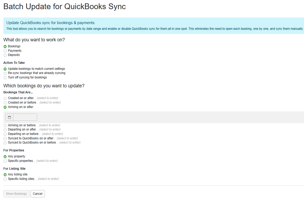Click Cancel to dismiss the batch update
This screenshot has height=199, width=304.
(x=37, y=194)
